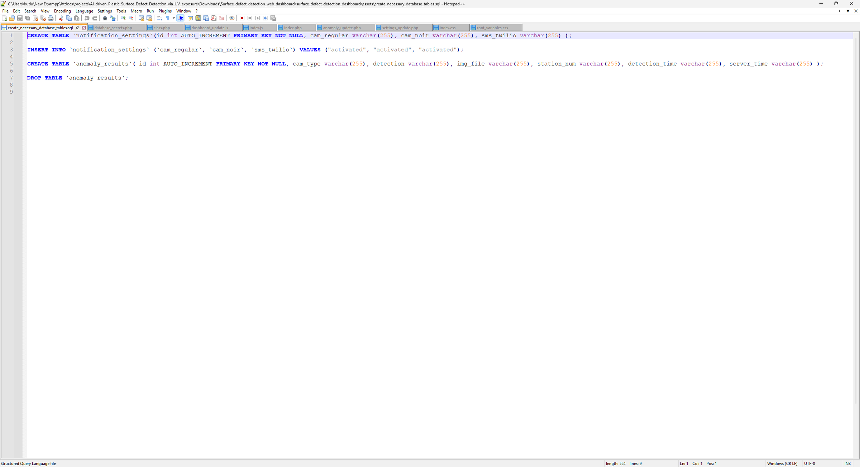
Task: Switch to the dashboard_update.js tab
Action: coord(213,28)
